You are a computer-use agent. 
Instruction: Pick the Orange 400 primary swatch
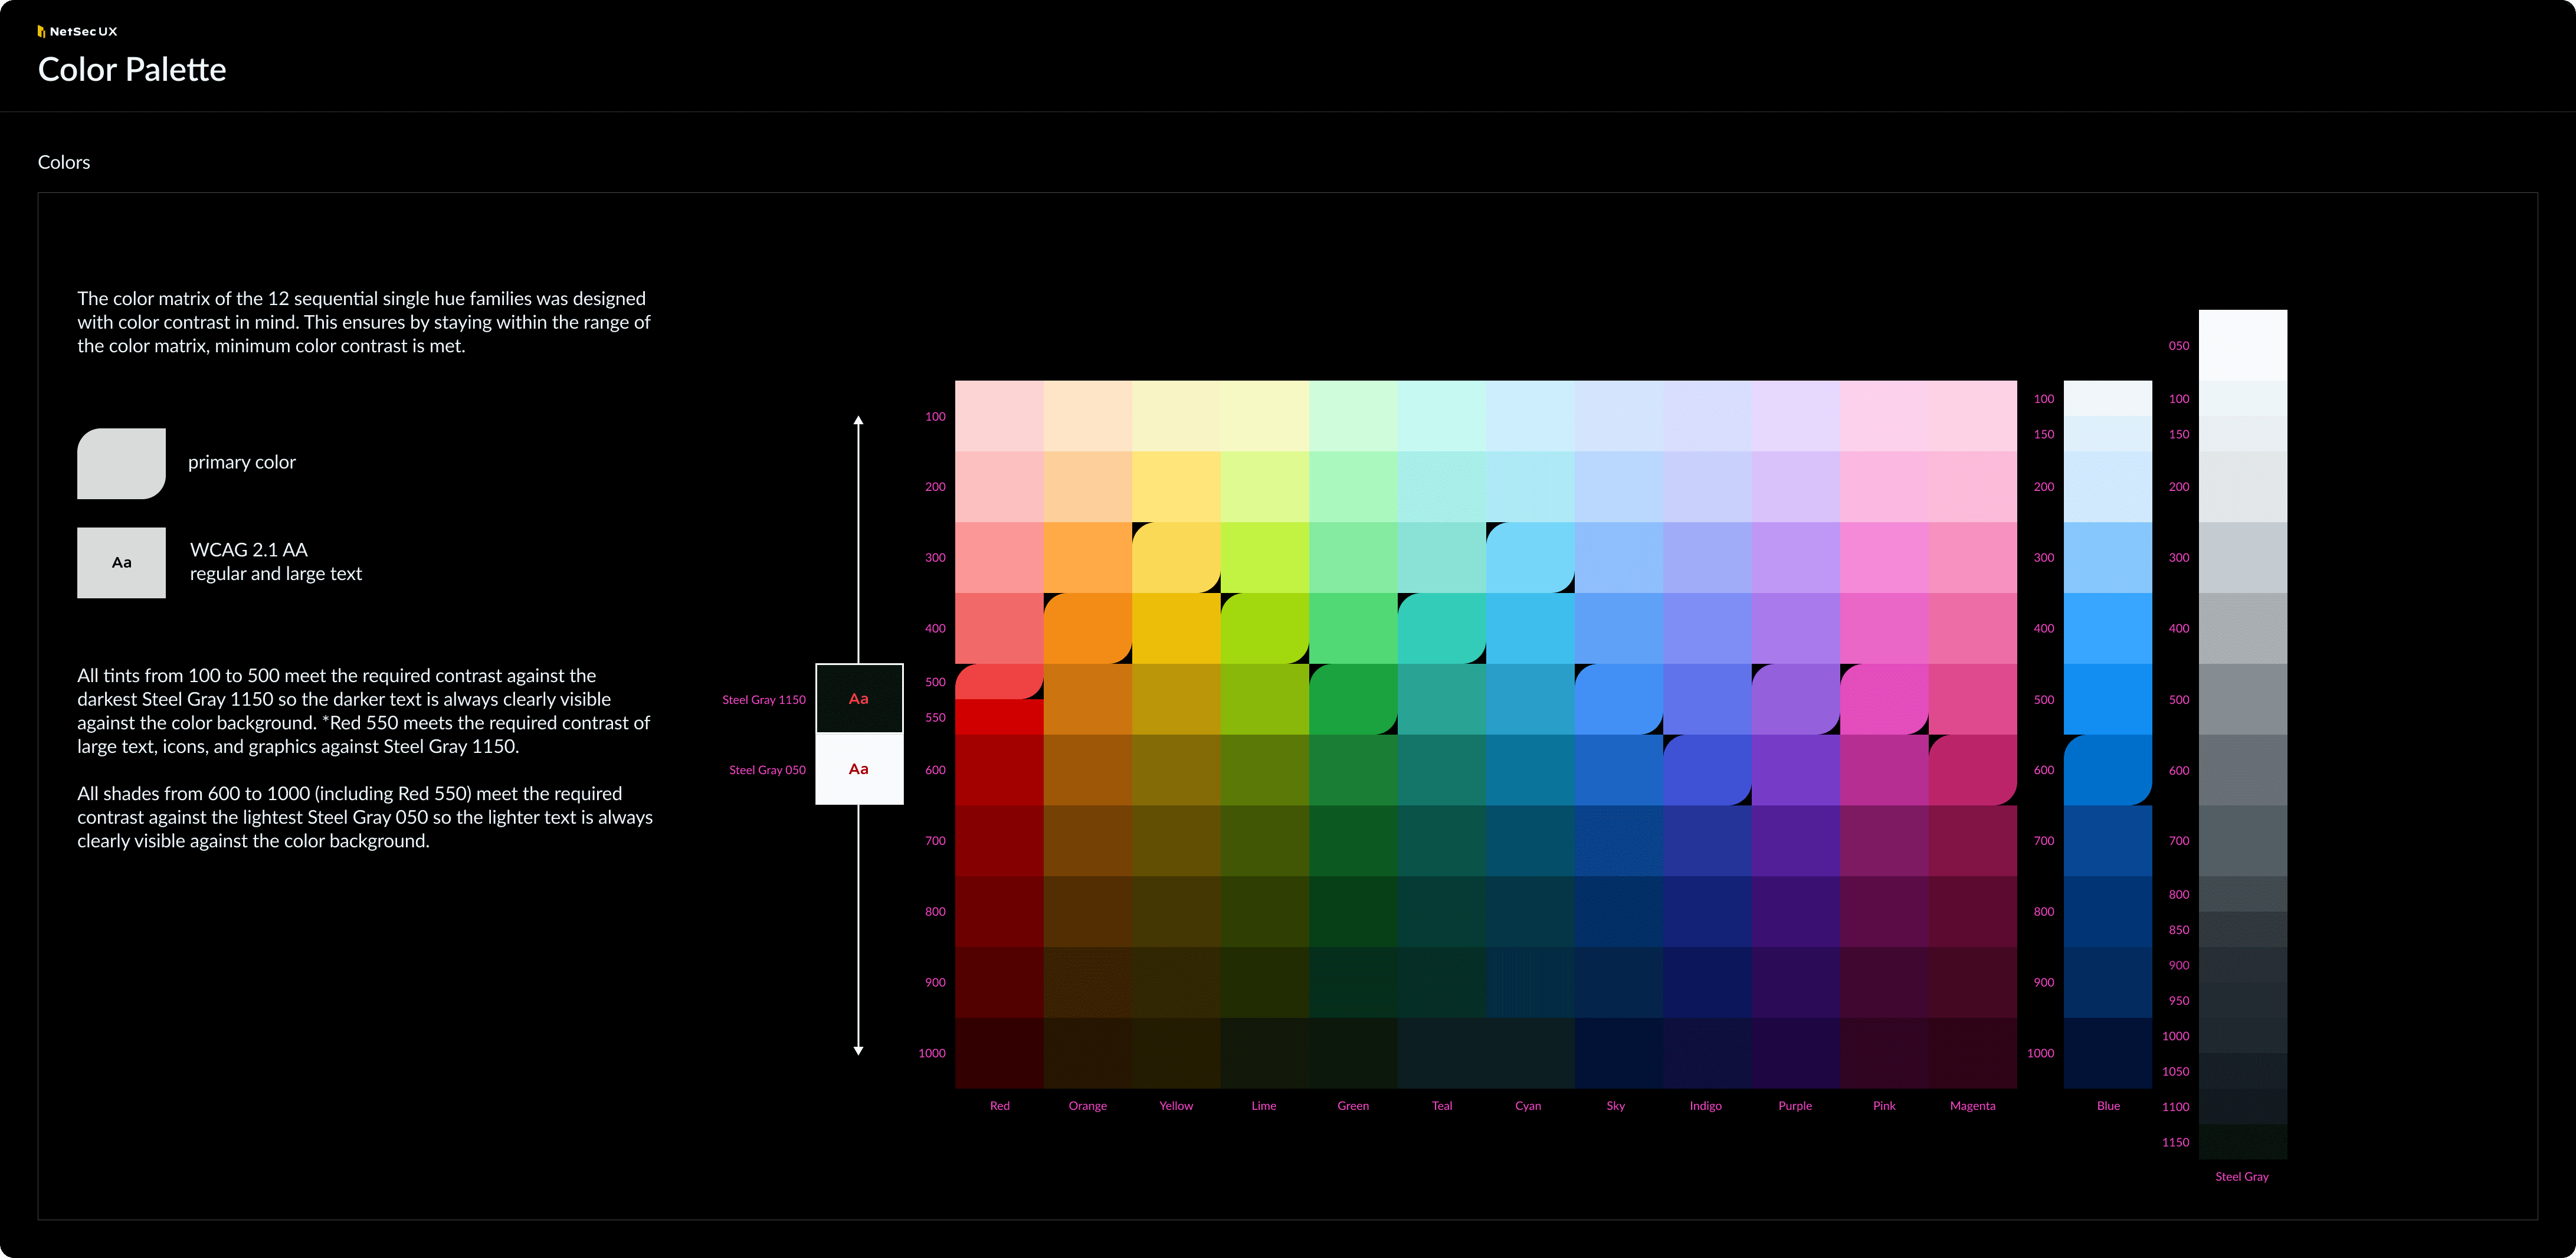[x=1087, y=629]
